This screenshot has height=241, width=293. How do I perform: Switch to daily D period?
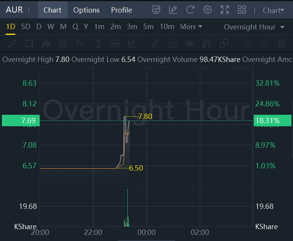(39, 27)
